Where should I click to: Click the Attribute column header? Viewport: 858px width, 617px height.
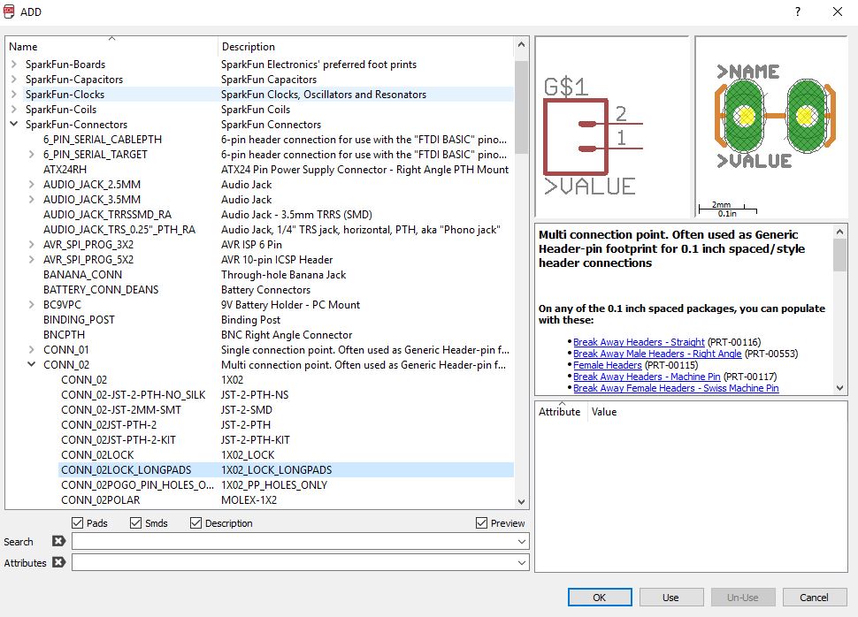560,411
